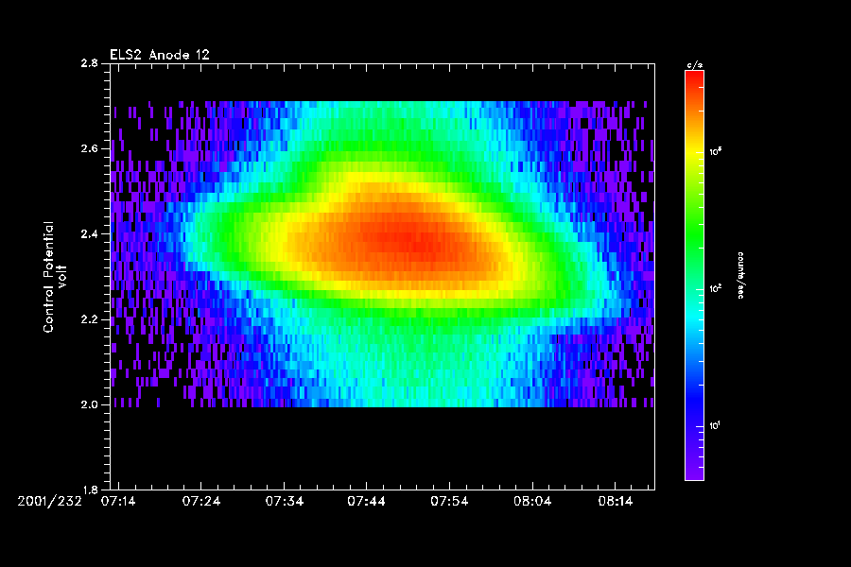
Task: Click the 'counts/sec' color bar label
Action: [740, 276]
